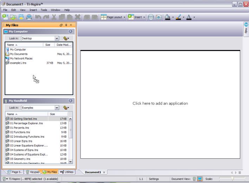Open the Insert menu in menu bar
The height and width of the screenshot is (183, 249).
tap(33, 10)
